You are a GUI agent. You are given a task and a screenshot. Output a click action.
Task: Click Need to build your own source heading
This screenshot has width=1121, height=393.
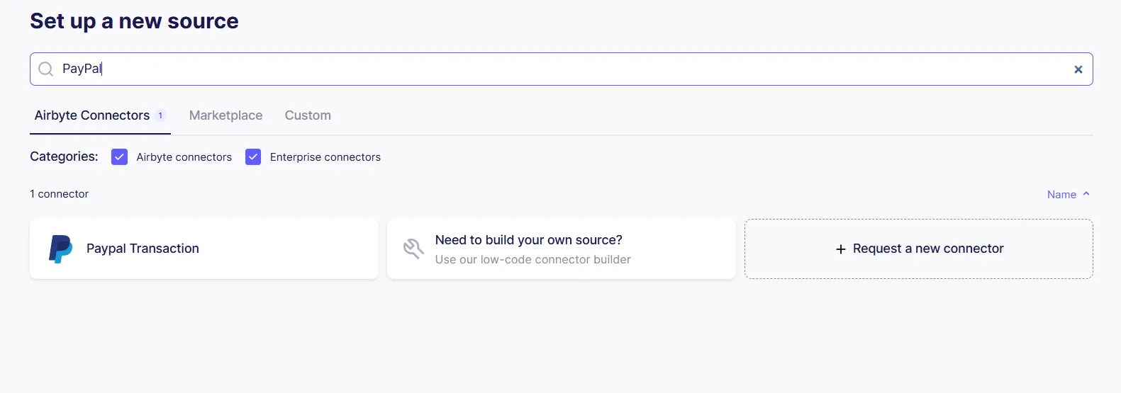pos(529,240)
